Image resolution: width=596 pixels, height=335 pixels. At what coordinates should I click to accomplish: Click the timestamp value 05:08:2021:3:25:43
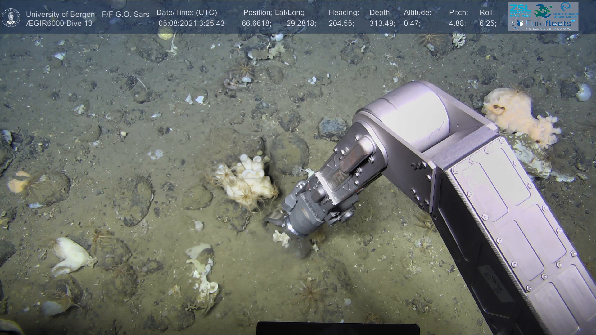(x=191, y=24)
